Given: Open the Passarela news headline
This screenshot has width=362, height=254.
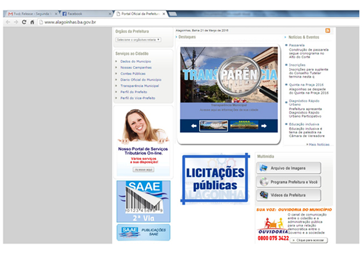Looking at the screenshot, I should pos(296,45).
